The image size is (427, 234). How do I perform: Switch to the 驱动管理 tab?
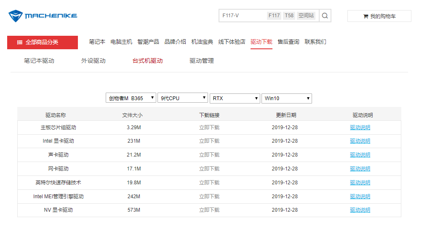pos(202,61)
